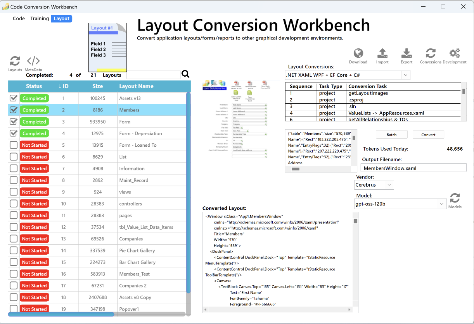Viewport: 474px width, 324px height.
Task: Select the .csproj conversion task row
Action: [373, 100]
